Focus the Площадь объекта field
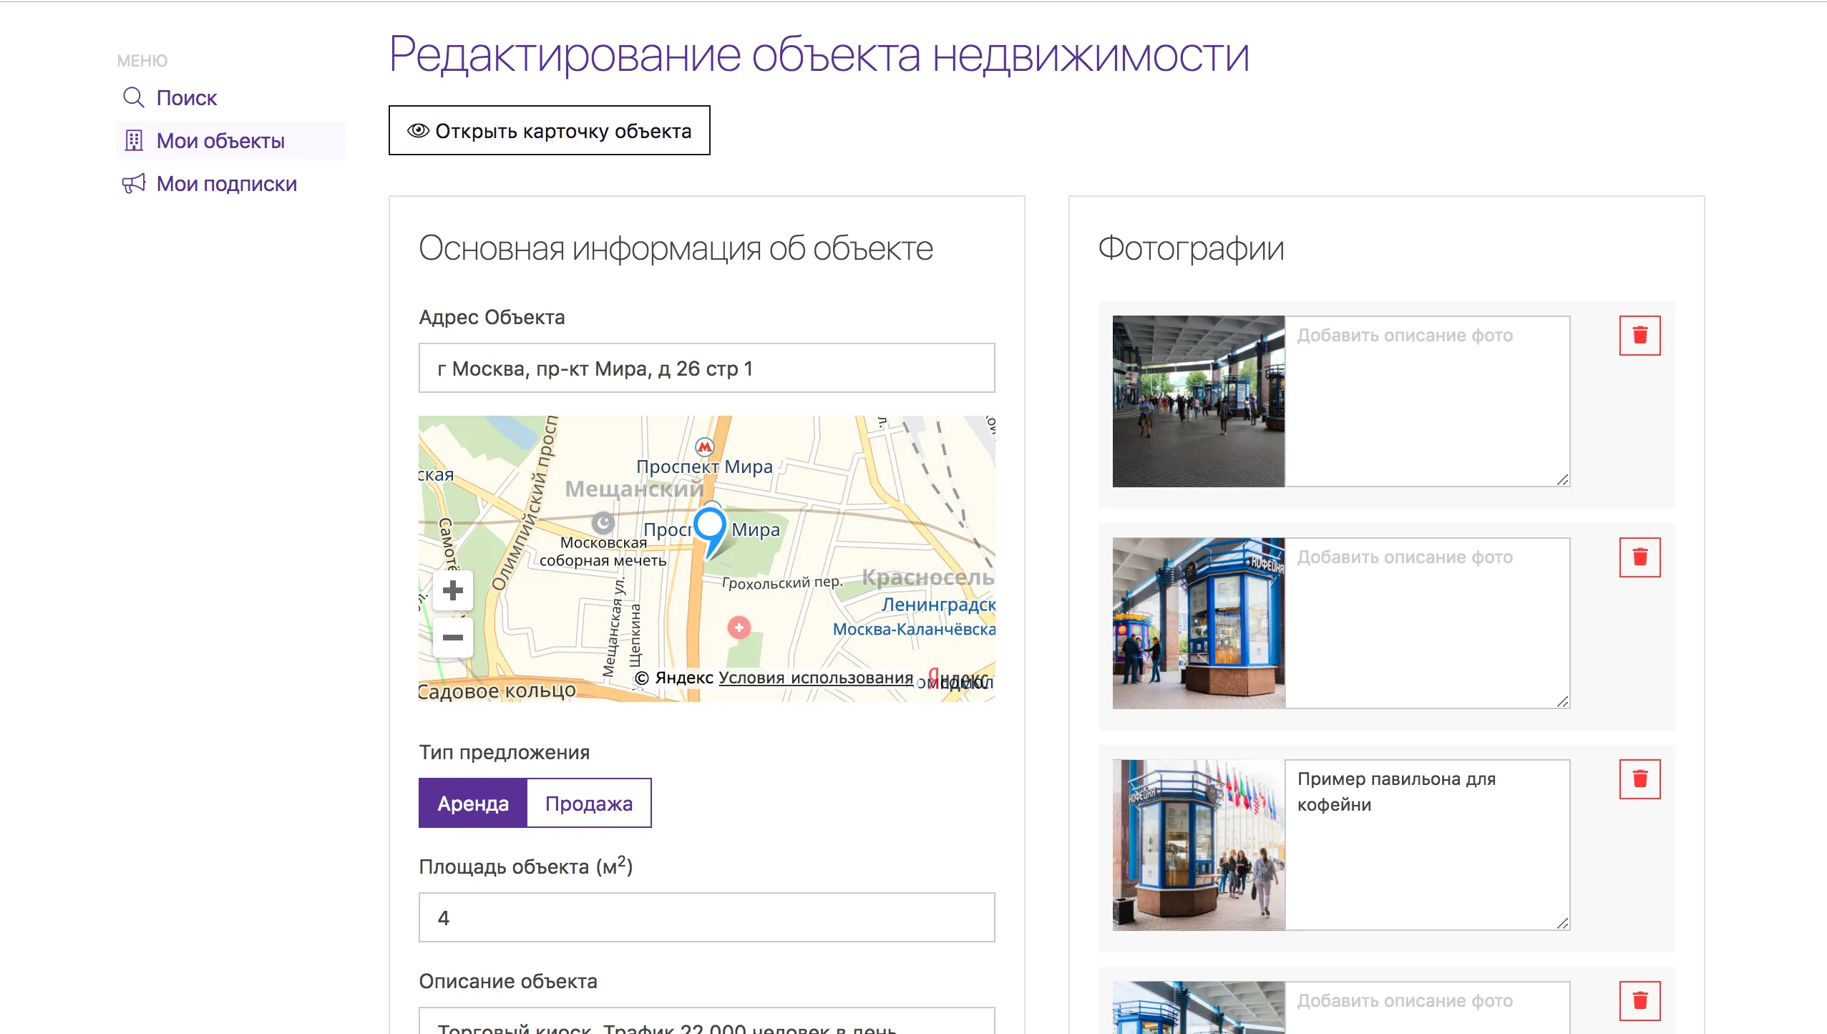Image resolution: width=1827 pixels, height=1034 pixels. tap(706, 917)
